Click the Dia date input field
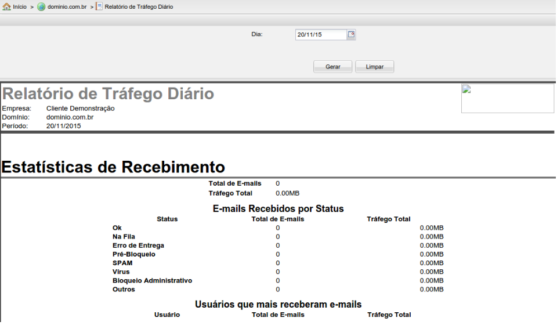This screenshot has height=325, width=557. [320, 35]
